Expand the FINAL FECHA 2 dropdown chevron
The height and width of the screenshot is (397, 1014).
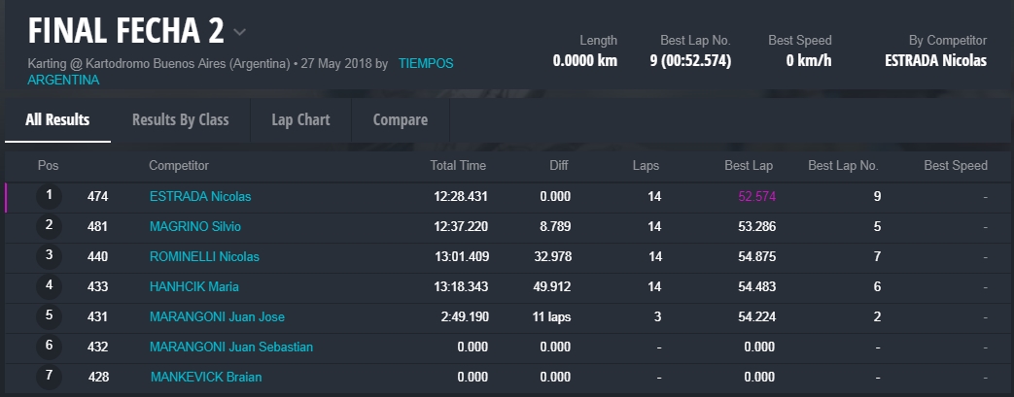tap(240, 32)
